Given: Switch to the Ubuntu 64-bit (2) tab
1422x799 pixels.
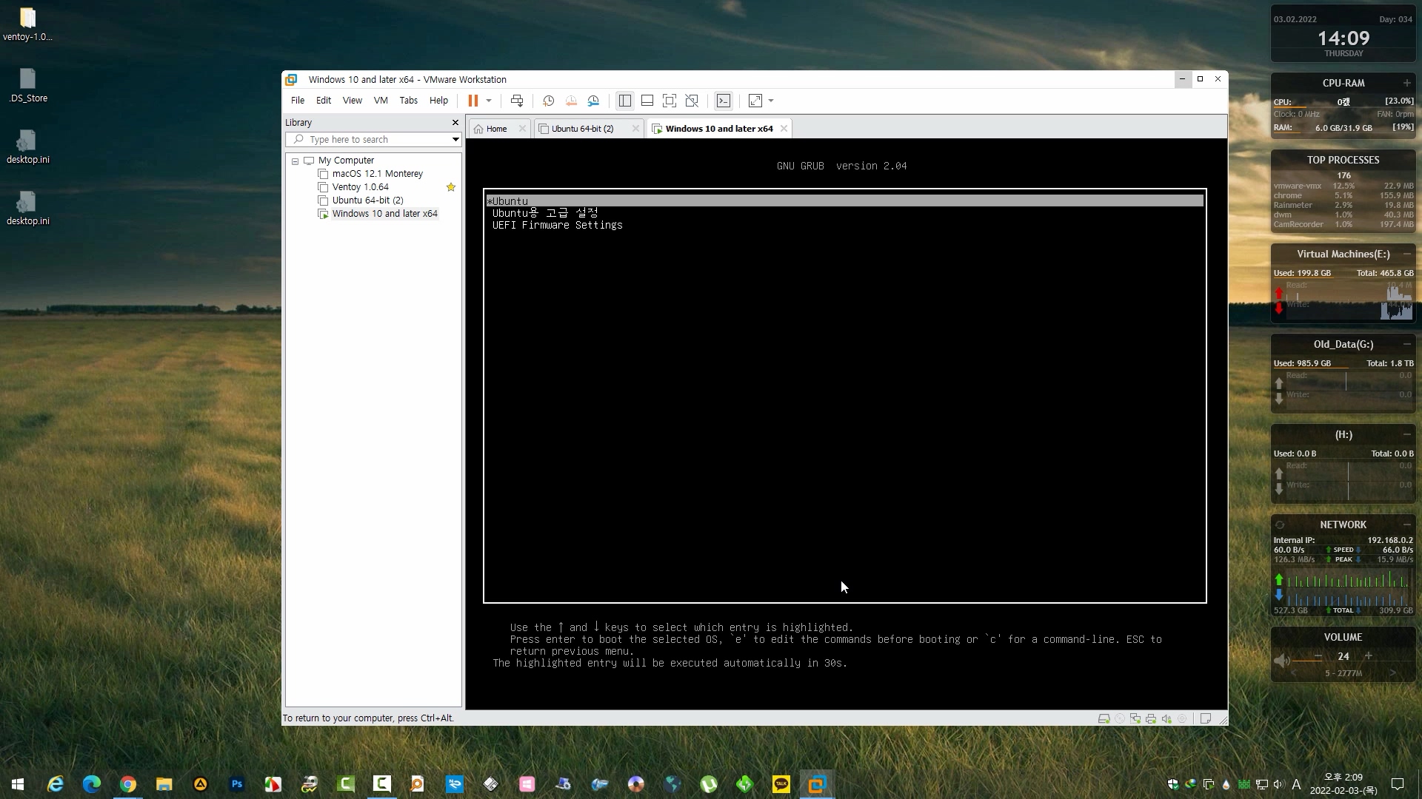Looking at the screenshot, I should coord(582,129).
